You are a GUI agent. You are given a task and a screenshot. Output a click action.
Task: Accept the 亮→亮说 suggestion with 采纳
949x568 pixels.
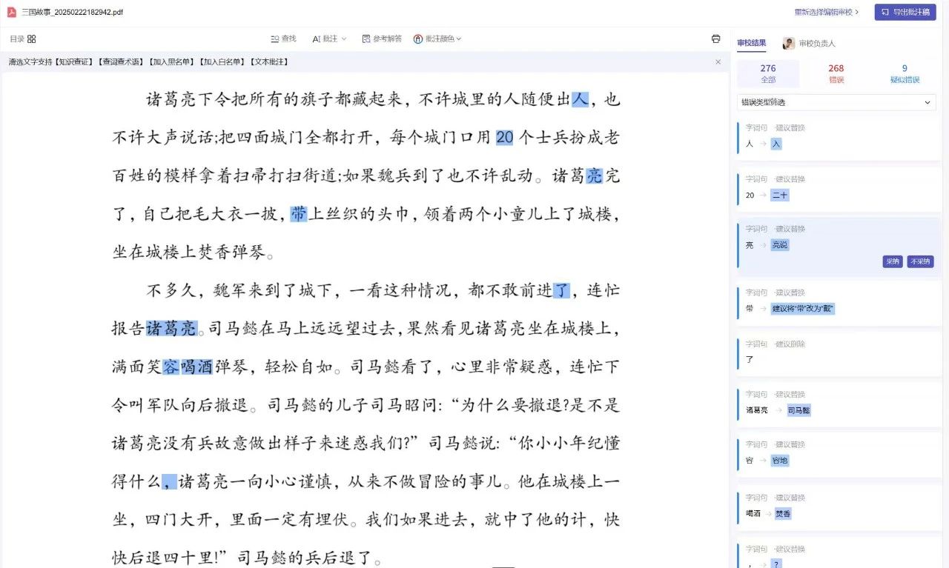[892, 261]
